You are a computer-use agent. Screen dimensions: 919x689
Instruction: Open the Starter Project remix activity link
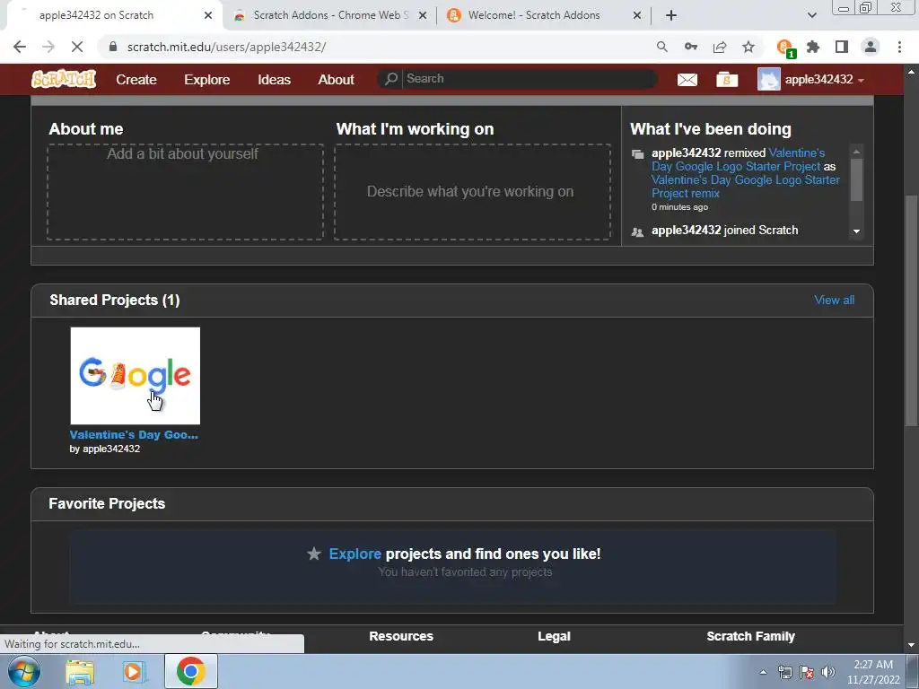[x=746, y=187]
